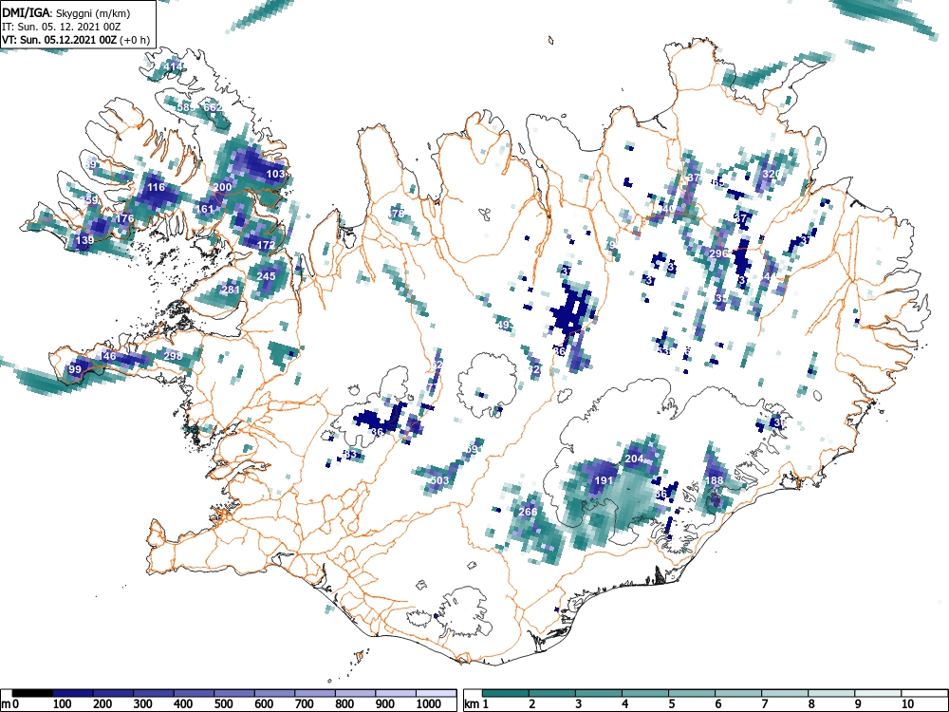Click the visibility value 296 in northeast
This screenshot has height=712, width=949.
click(718, 253)
